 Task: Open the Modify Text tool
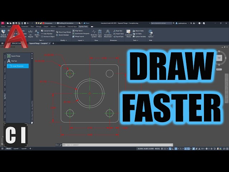[37, 33]
